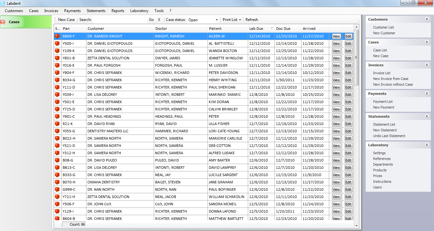Open the Tools menu
Viewport: 434px width, 231px height.
point(159,11)
